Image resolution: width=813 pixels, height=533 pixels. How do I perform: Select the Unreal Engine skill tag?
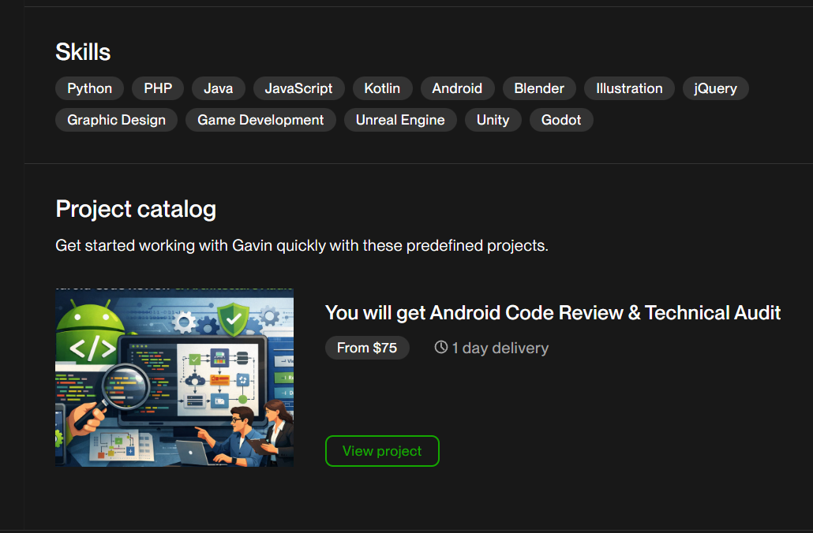(x=400, y=120)
